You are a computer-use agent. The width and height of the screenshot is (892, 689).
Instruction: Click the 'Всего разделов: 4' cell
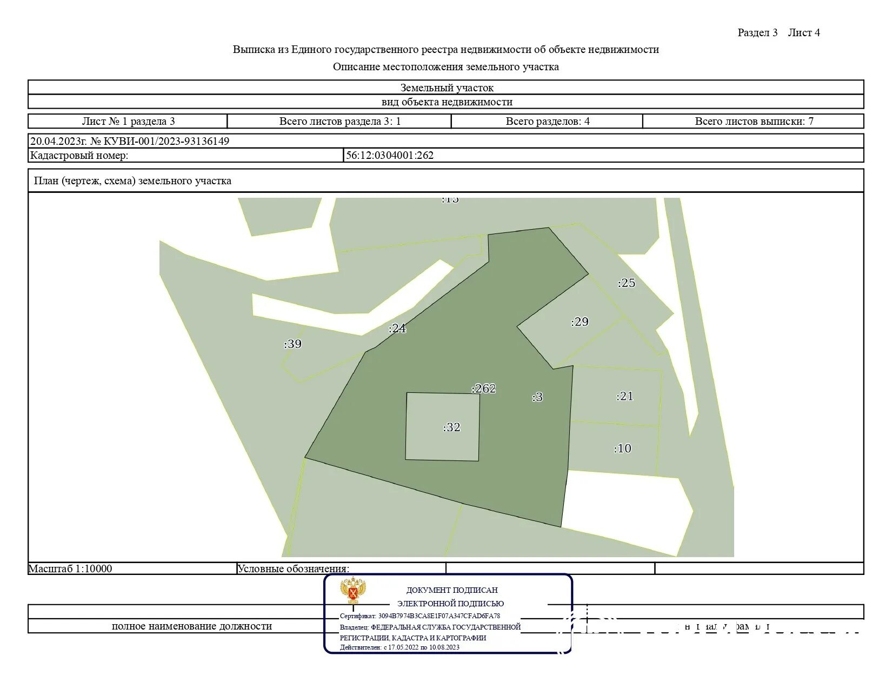547,121
